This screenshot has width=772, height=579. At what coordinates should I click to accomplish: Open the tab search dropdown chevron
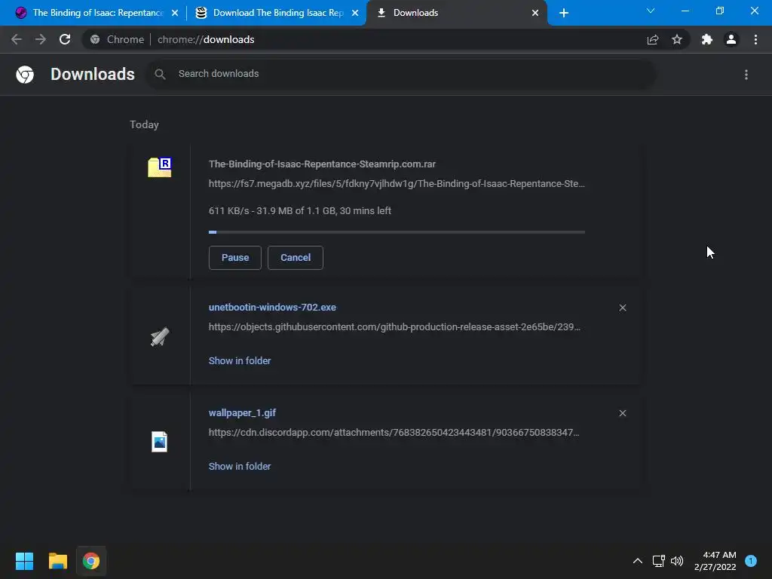pyautogui.click(x=651, y=11)
